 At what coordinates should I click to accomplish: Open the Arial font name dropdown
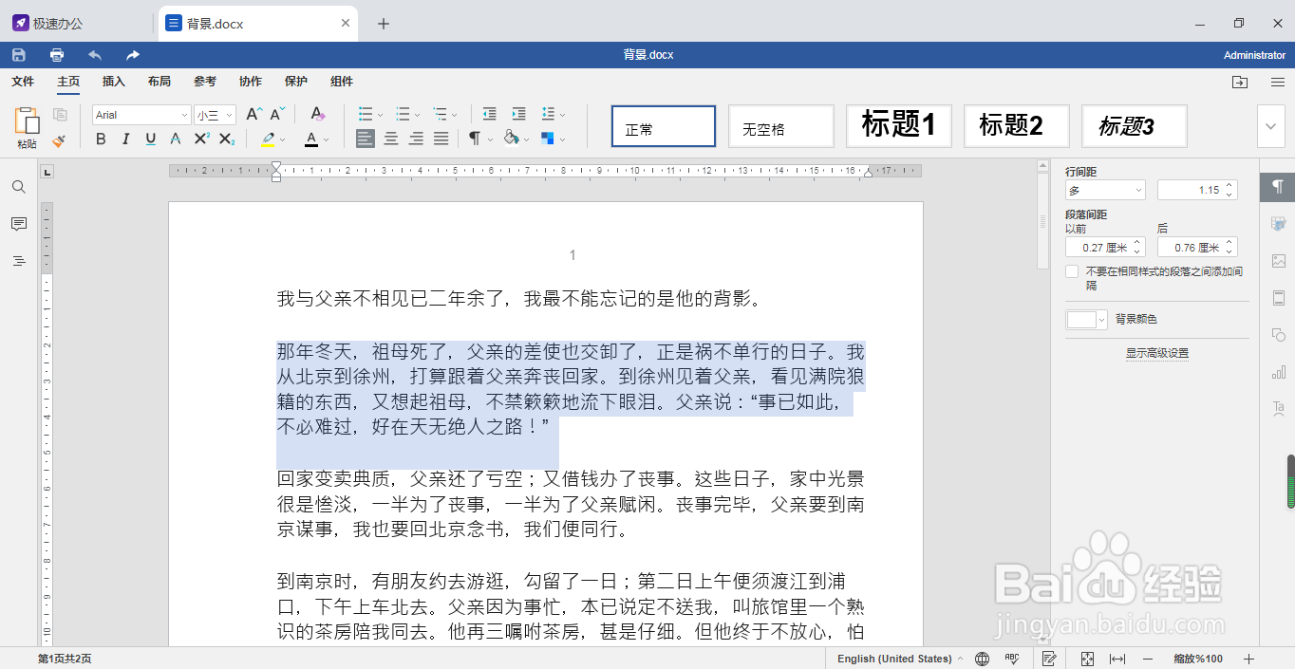184,115
